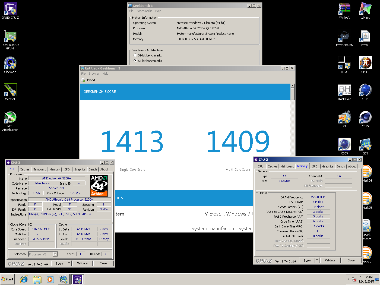Open WinRAR desktop shortcut

click(344, 11)
